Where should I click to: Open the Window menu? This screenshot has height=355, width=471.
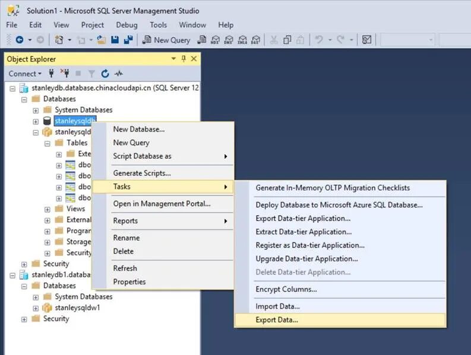pos(192,25)
